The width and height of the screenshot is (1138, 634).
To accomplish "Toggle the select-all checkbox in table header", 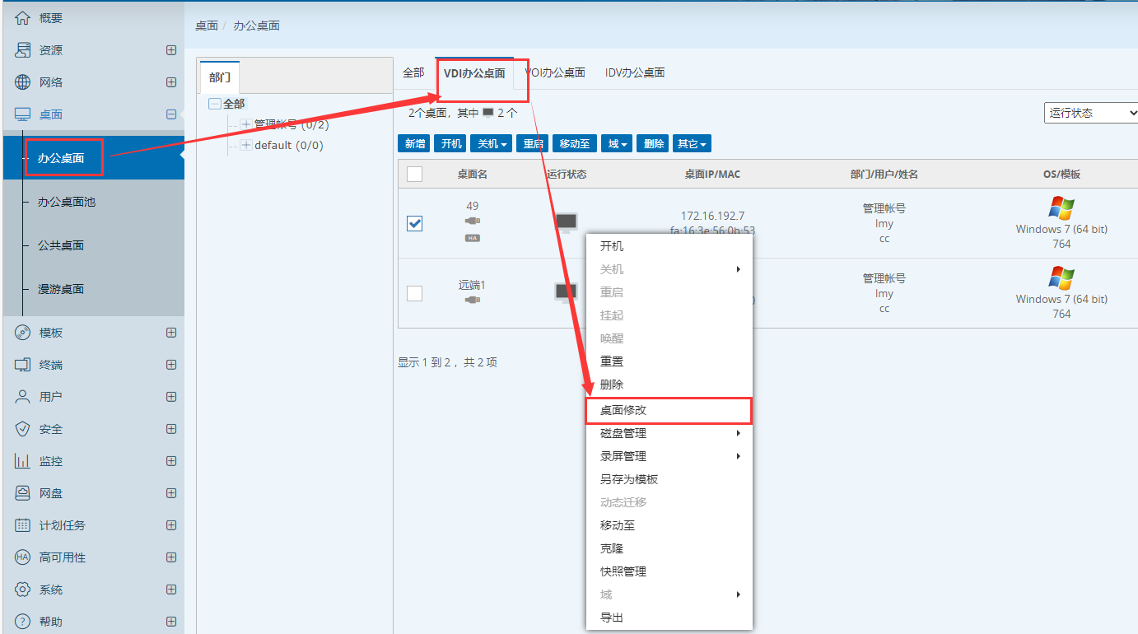I will click(415, 174).
